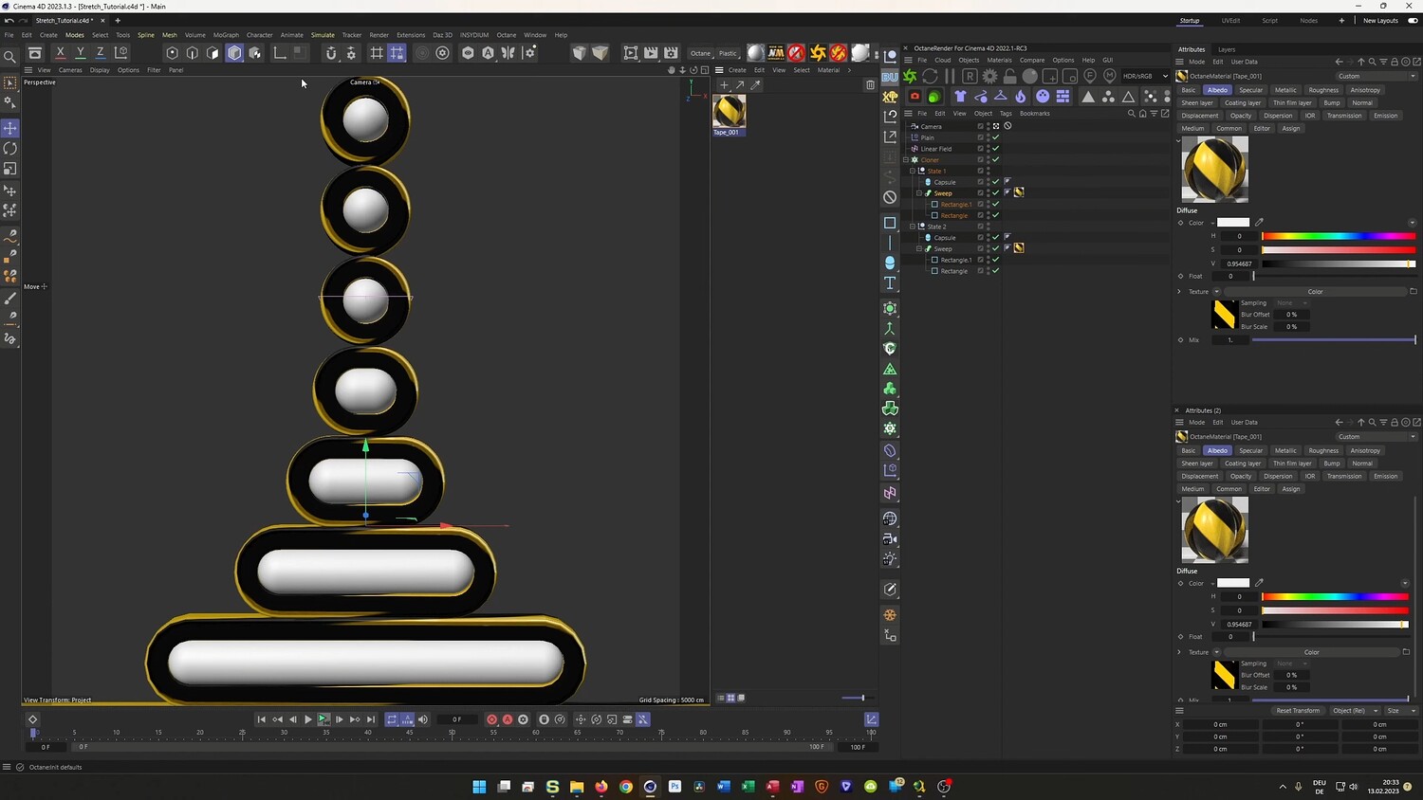This screenshot has height=800, width=1423.
Task: Send scene to Octane render icon
Action: pos(910,76)
